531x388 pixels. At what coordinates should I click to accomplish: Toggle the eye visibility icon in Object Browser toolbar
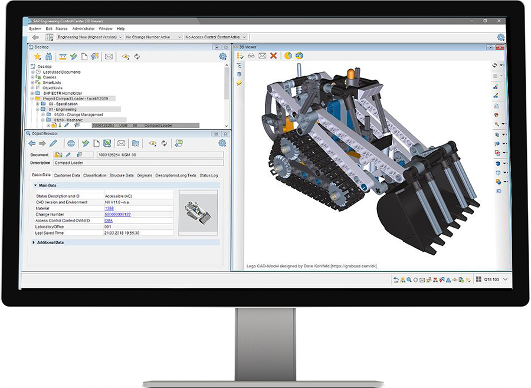coord(153,143)
